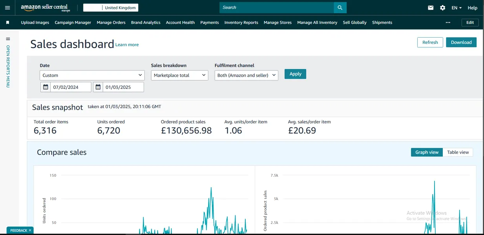Open the Learn more link
The image size is (484, 235).
tap(127, 45)
